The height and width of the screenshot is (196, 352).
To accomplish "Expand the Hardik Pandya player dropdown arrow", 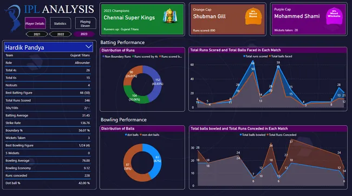I will pyautogui.click(x=88, y=47).
